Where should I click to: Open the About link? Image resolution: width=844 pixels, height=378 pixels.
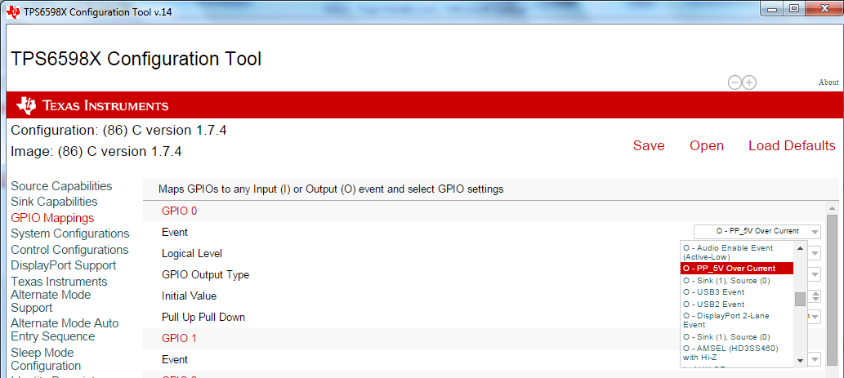click(x=828, y=82)
